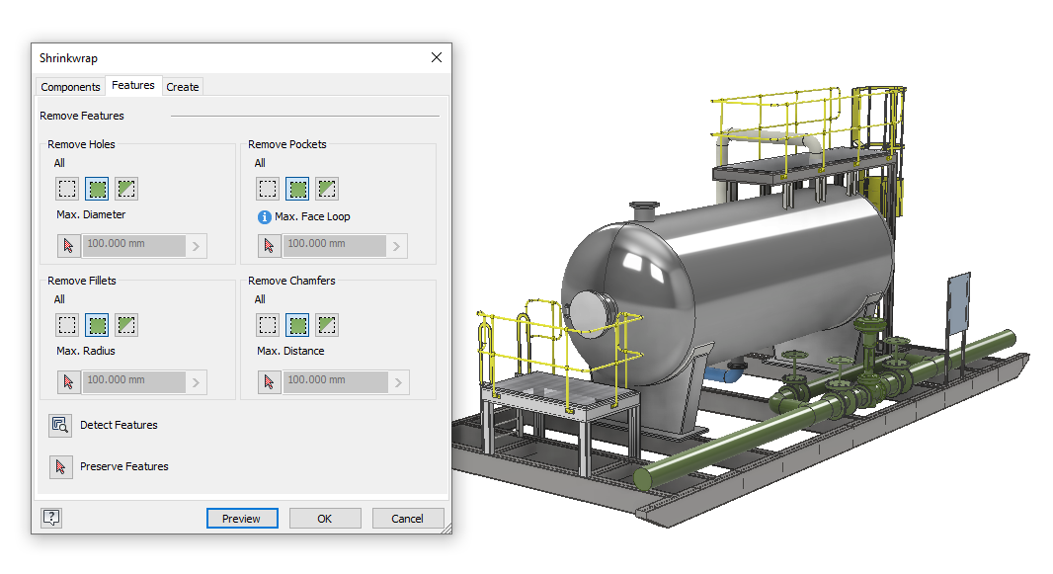Click the red arrow icon beside Max. Face Loop
This screenshot has height=574, width=1053.
pos(269,245)
